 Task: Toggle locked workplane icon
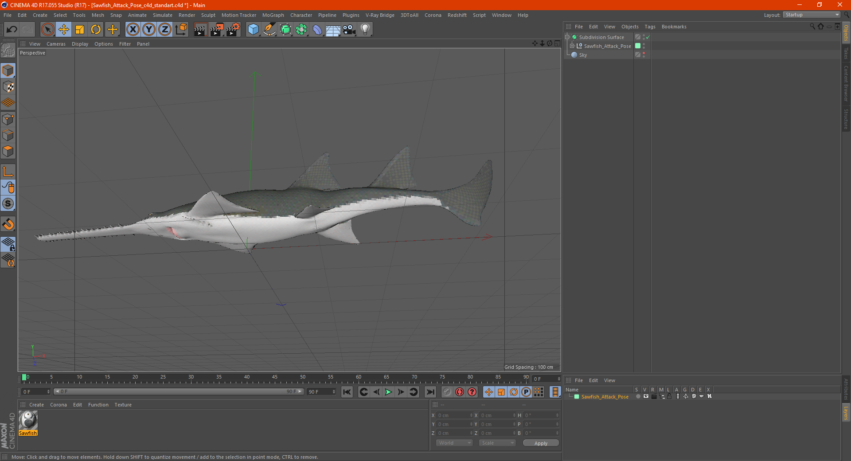[8, 244]
